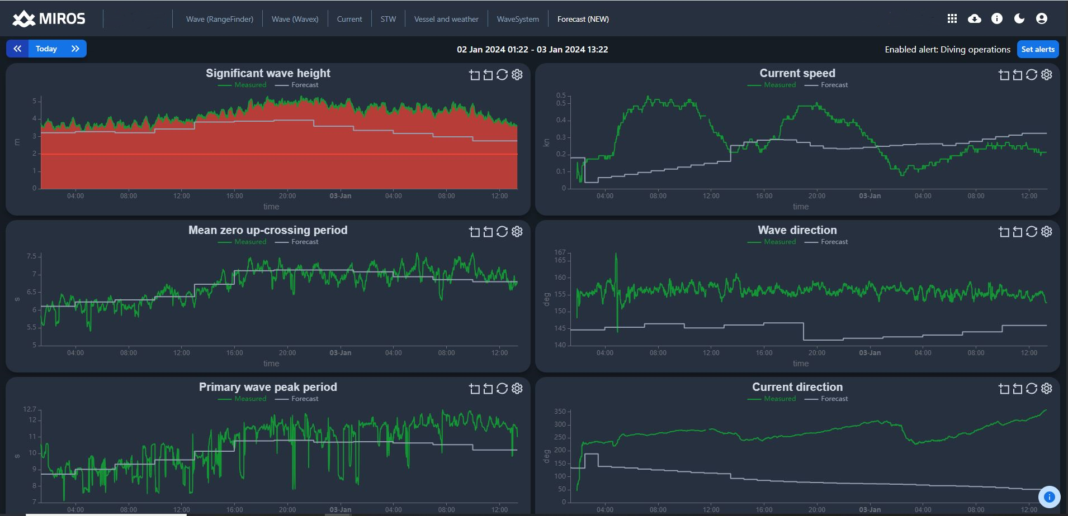Reset zoom on Wave direction chart
The width and height of the screenshot is (1068, 516).
pyautogui.click(x=1018, y=232)
